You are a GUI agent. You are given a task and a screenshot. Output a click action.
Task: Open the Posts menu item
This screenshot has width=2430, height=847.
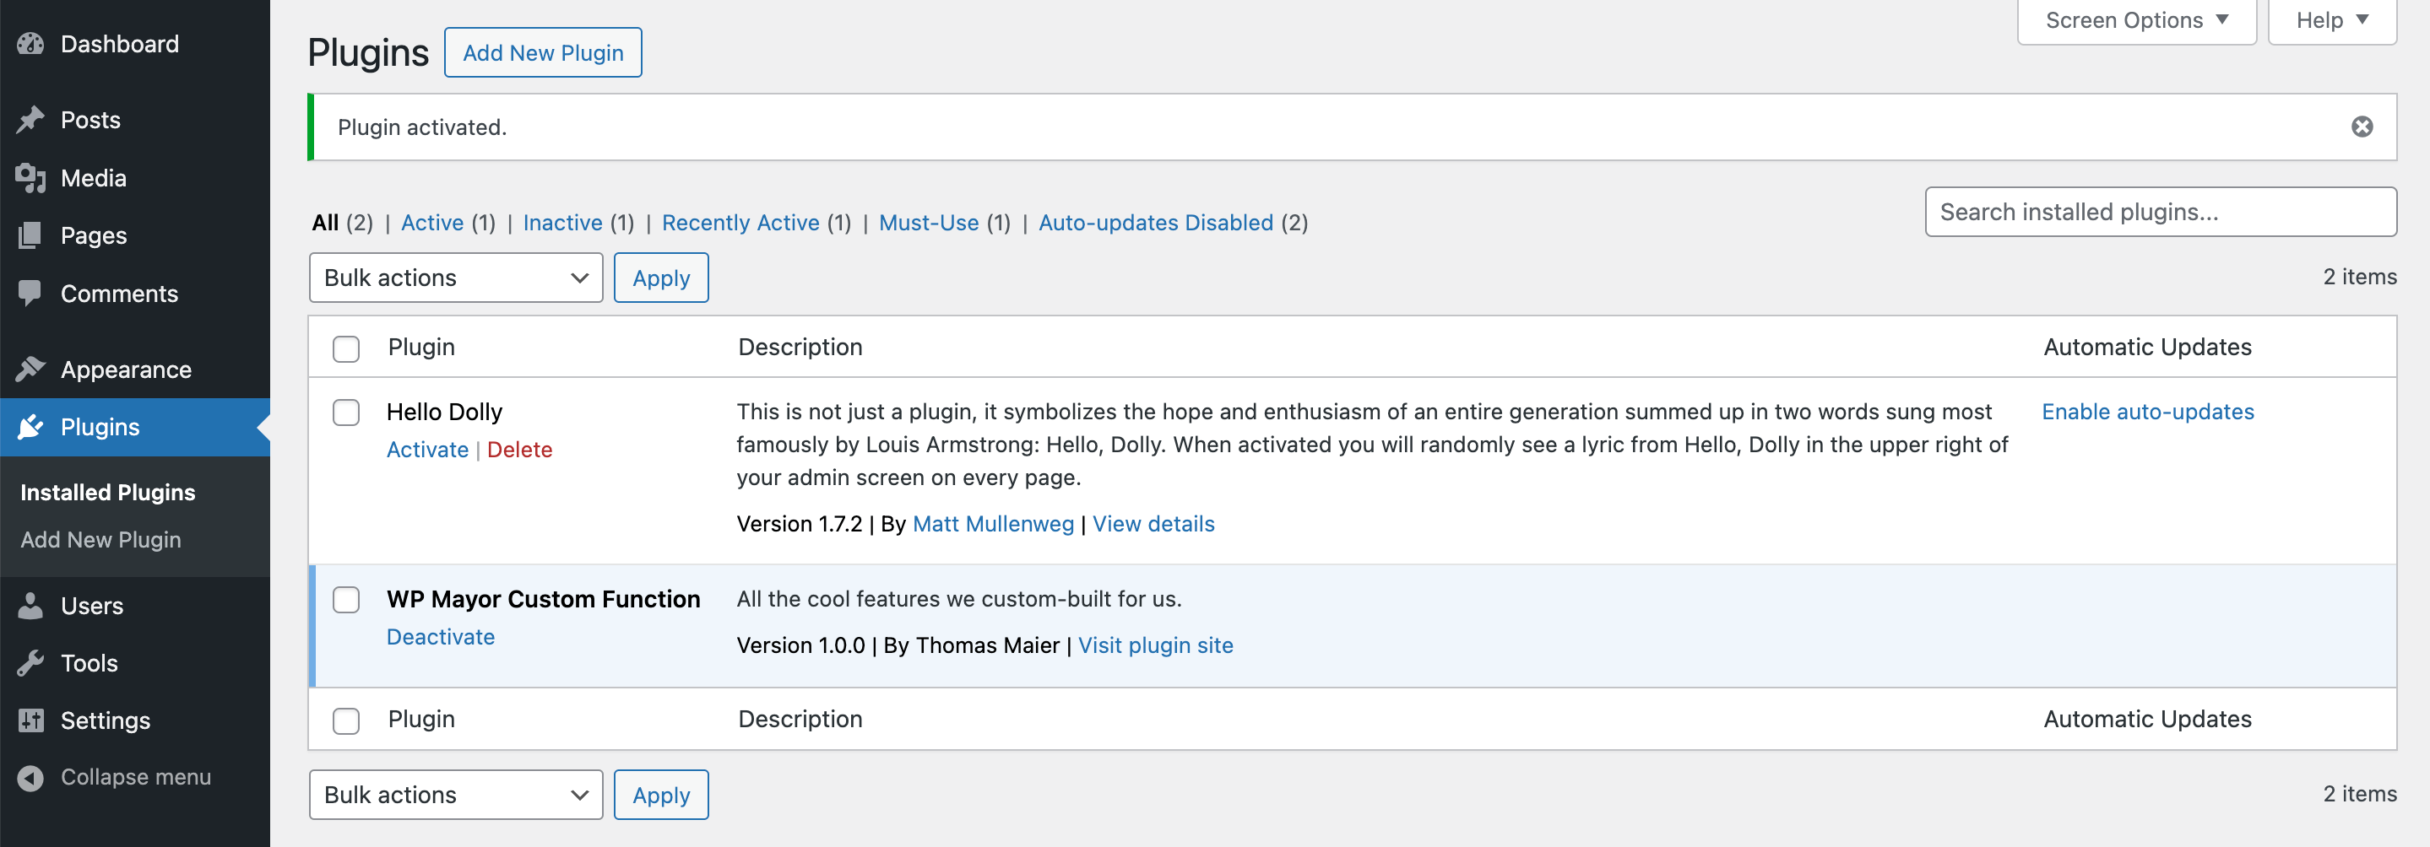pyautogui.click(x=135, y=120)
